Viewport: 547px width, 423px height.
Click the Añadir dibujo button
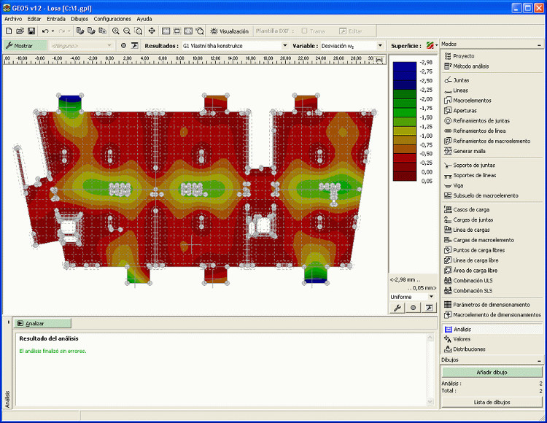tap(492, 373)
